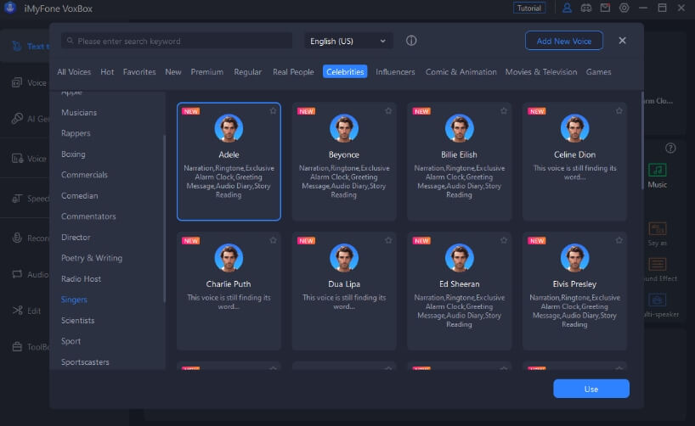
Task: Open the user account icon
Action: (567, 8)
